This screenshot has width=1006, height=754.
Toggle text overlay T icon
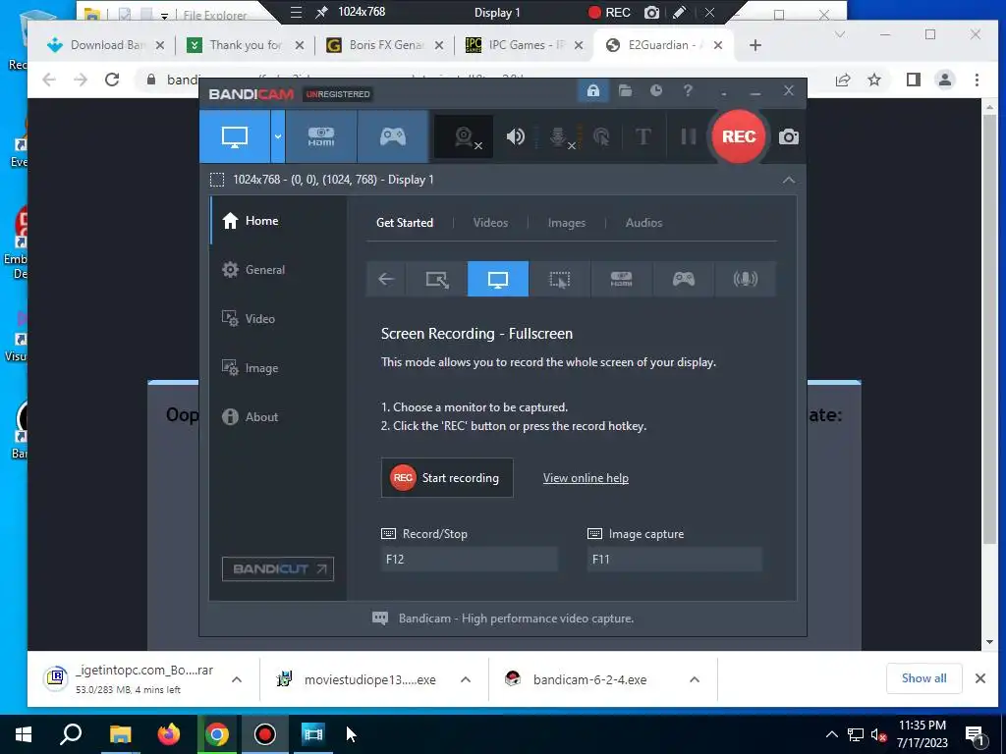coord(643,136)
